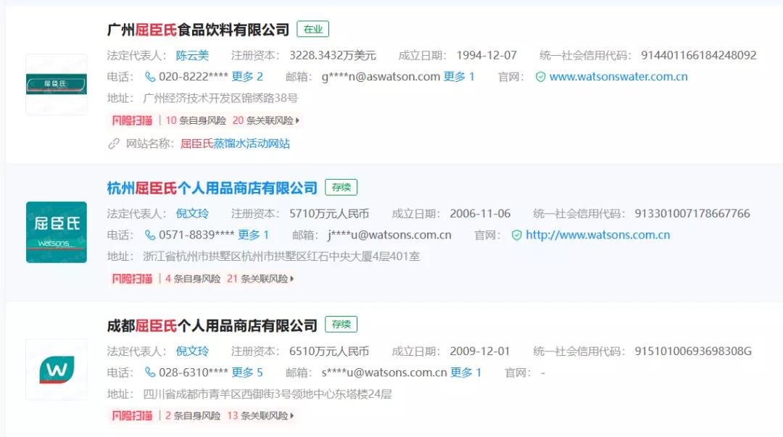Click legal representative 陈云美
Viewport: 783px width, 437px height.
(x=192, y=54)
